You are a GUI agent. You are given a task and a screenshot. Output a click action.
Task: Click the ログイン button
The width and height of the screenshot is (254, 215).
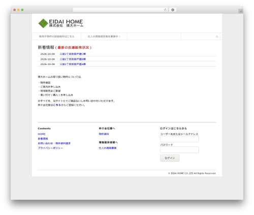[170, 158]
